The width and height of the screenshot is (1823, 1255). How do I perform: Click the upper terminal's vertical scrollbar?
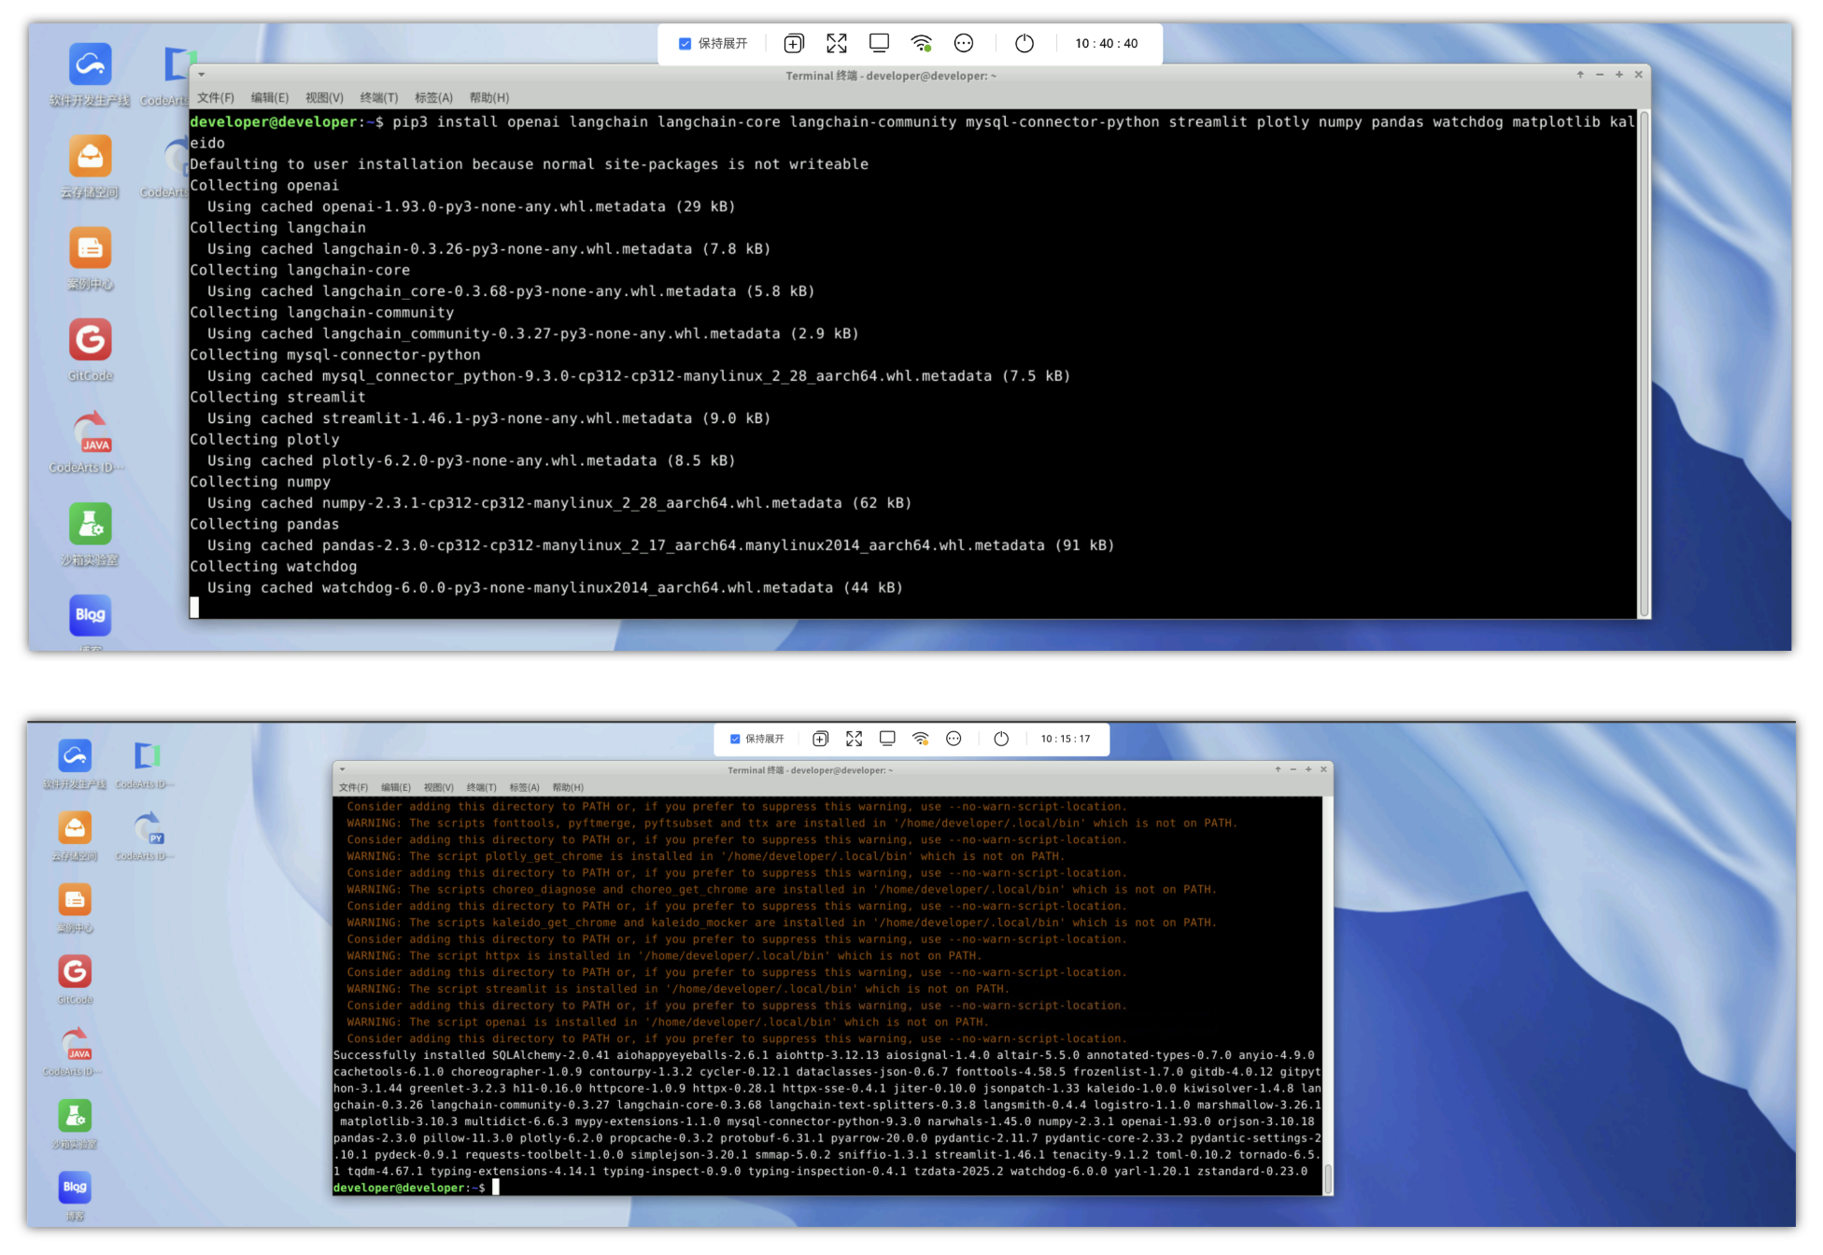coord(1644,363)
